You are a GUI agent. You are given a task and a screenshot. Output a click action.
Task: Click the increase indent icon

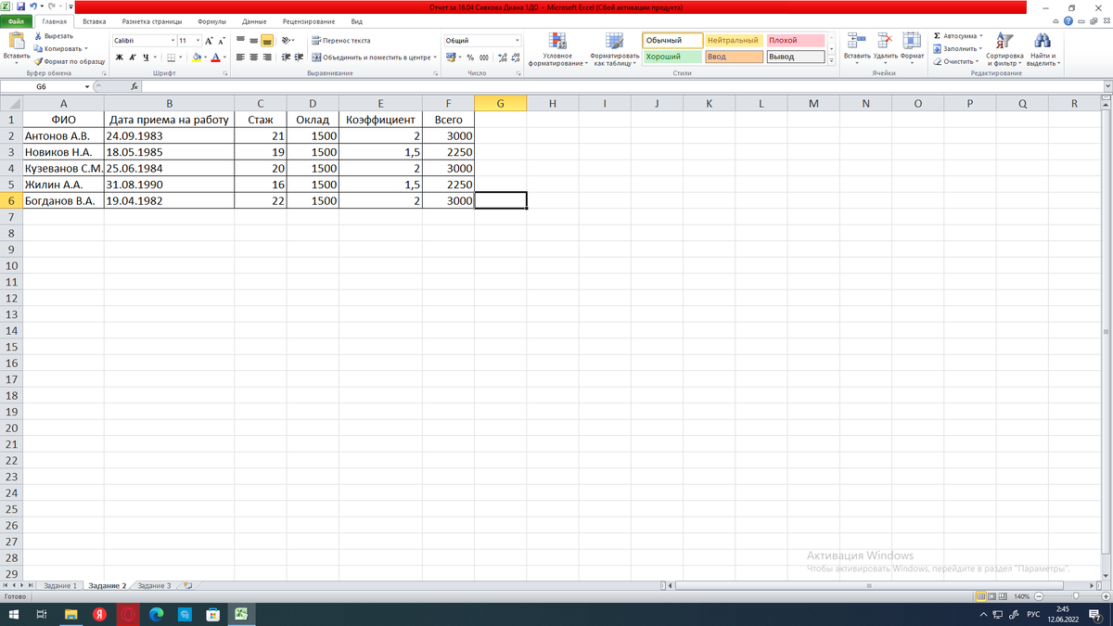(299, 57)
